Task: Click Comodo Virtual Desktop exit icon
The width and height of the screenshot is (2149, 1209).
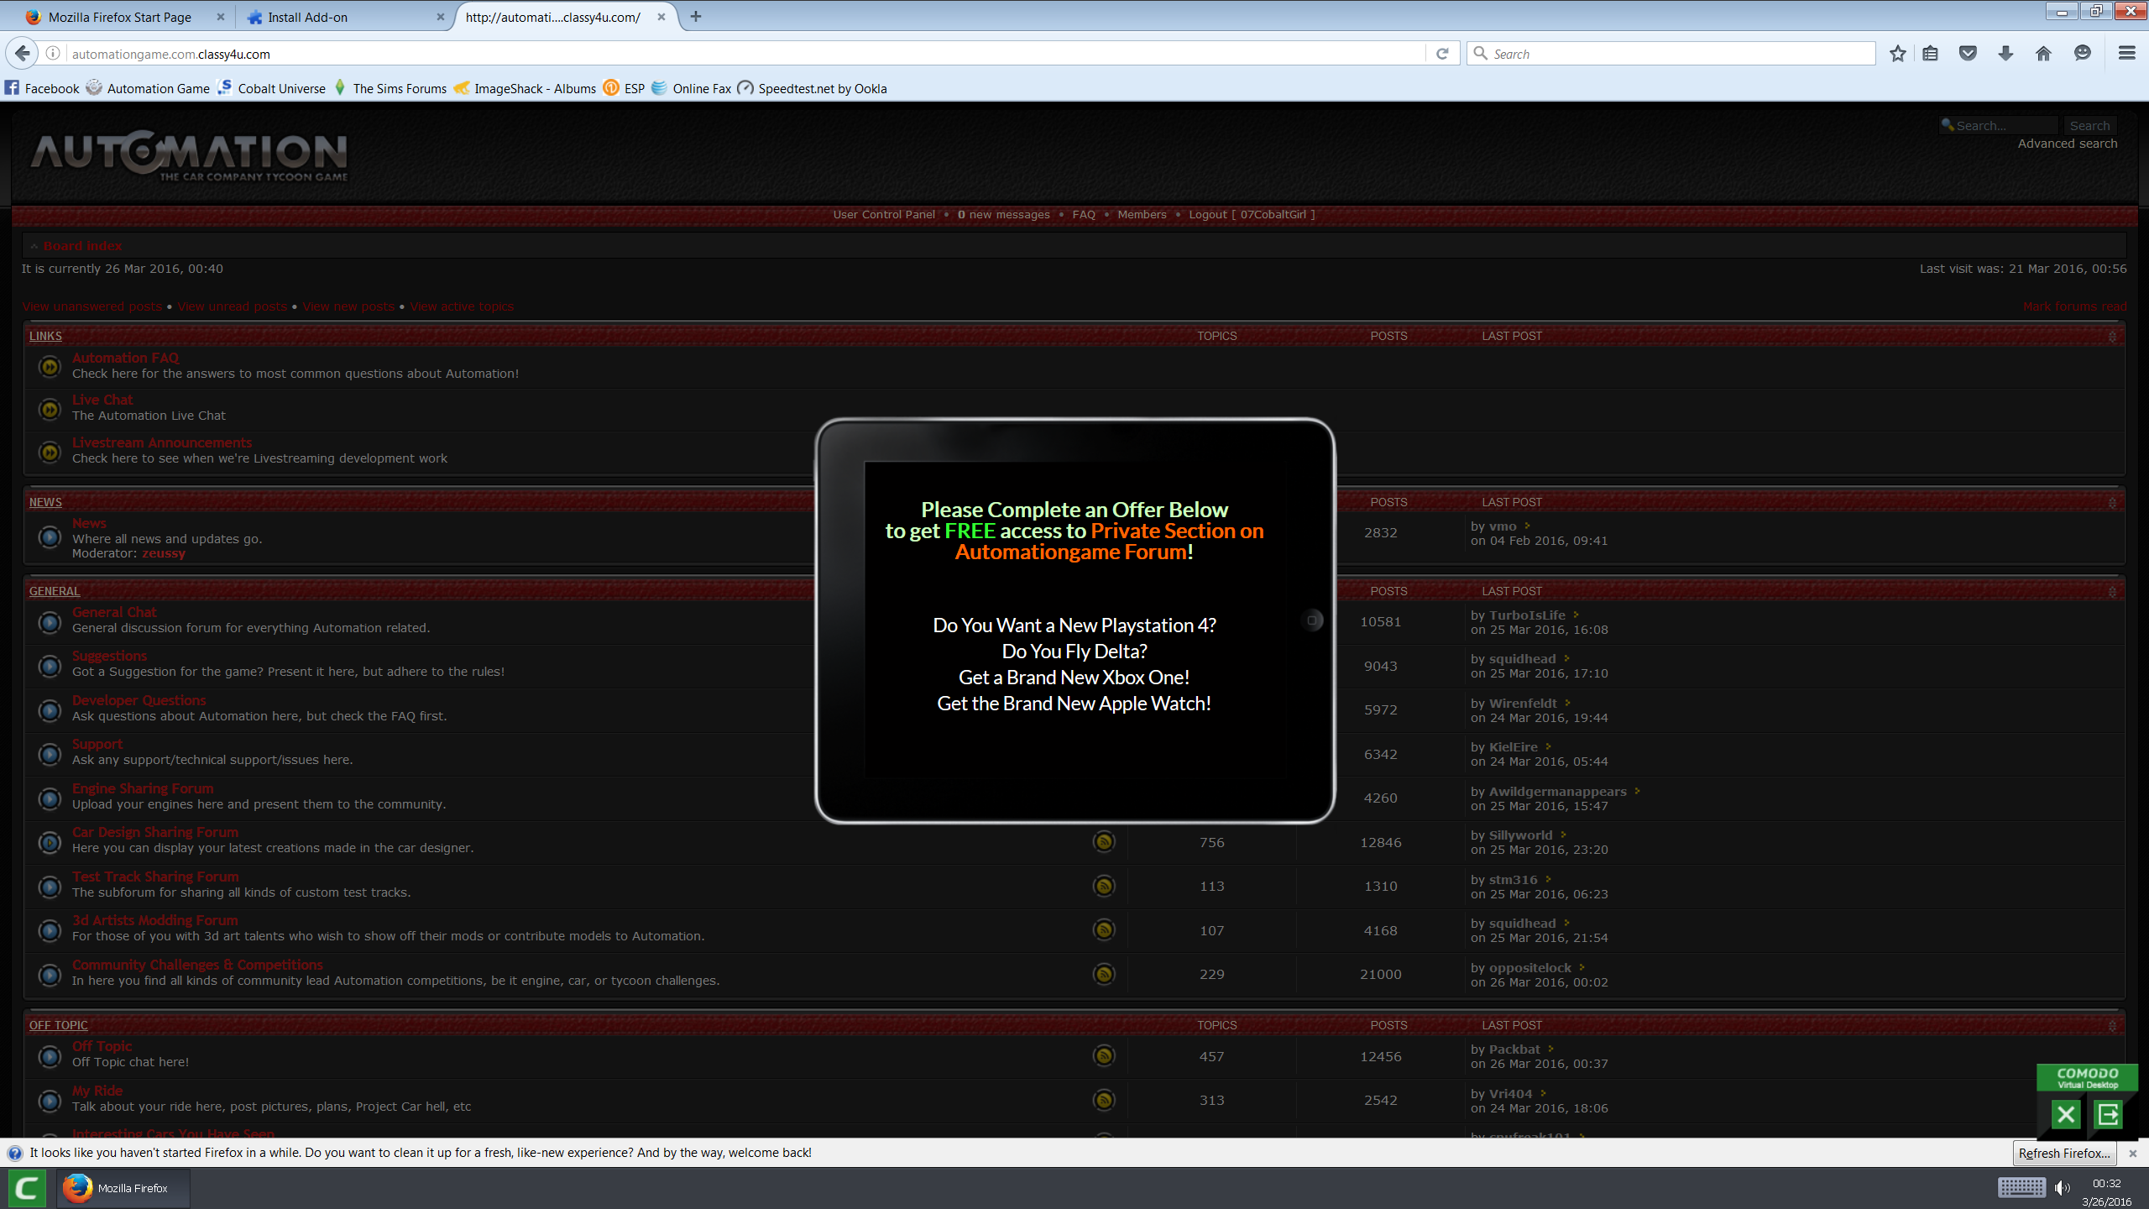Action: 2109,1115
